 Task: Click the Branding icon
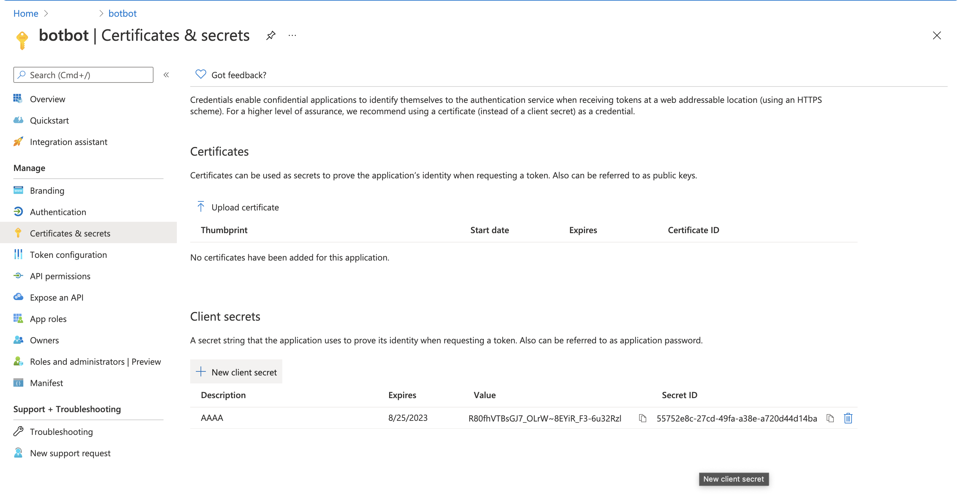[18, 190]
